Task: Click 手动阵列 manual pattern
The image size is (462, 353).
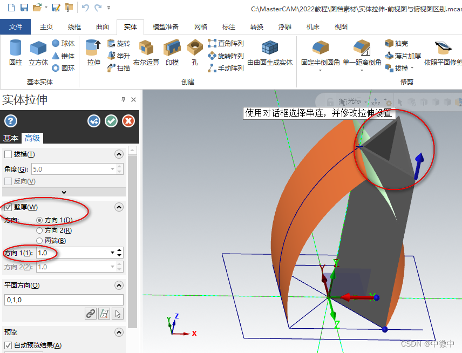Action: 226,68
